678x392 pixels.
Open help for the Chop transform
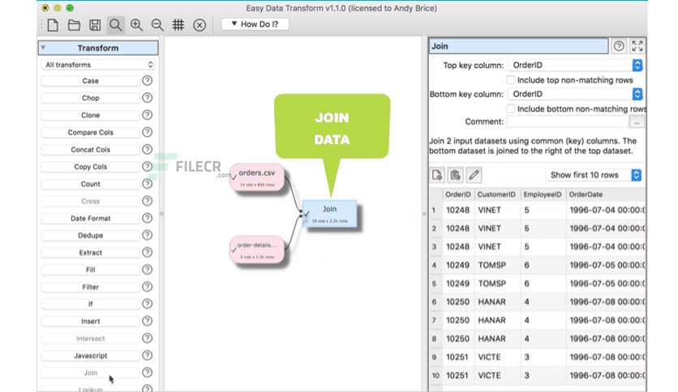(148, 98)
